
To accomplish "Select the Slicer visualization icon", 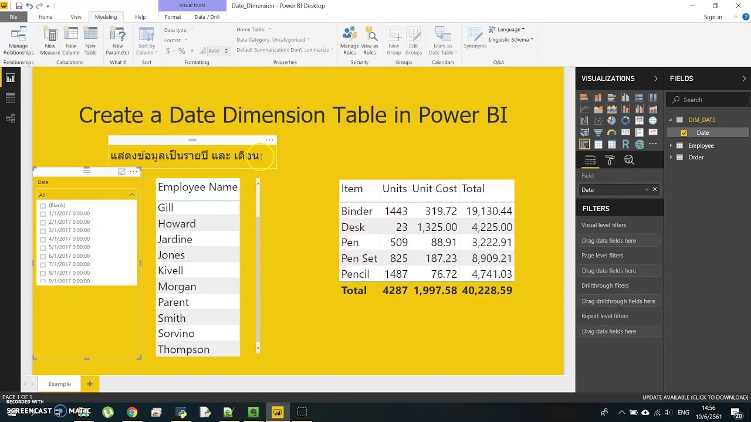I will pyautogui.click(x=585, y=144).
